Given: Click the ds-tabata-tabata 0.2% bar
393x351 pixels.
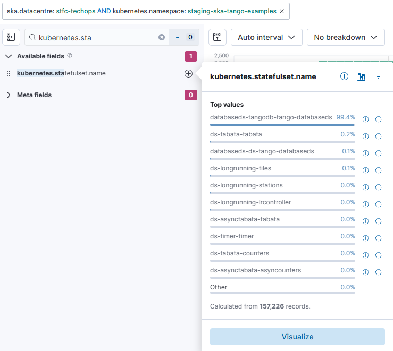Looking at the screenshot, I should click(282, 142).
